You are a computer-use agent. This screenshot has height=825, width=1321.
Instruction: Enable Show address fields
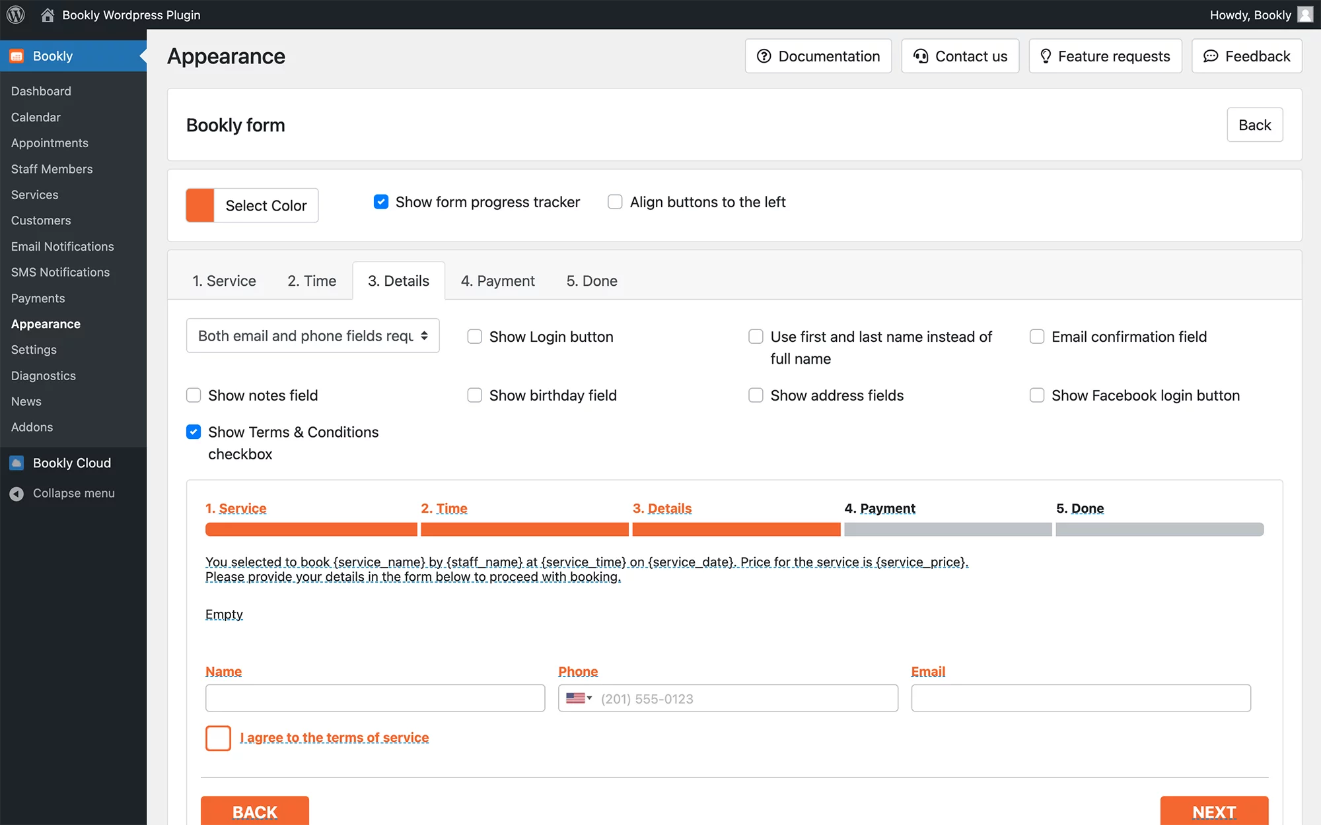pyautogui.click(x=756, y=395)
